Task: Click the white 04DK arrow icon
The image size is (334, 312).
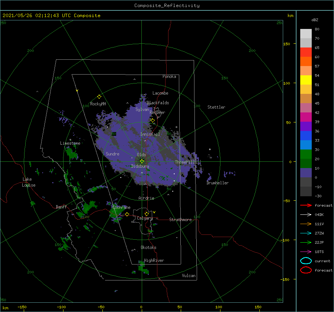Action: pyautogui.click(x=306, y=215)
